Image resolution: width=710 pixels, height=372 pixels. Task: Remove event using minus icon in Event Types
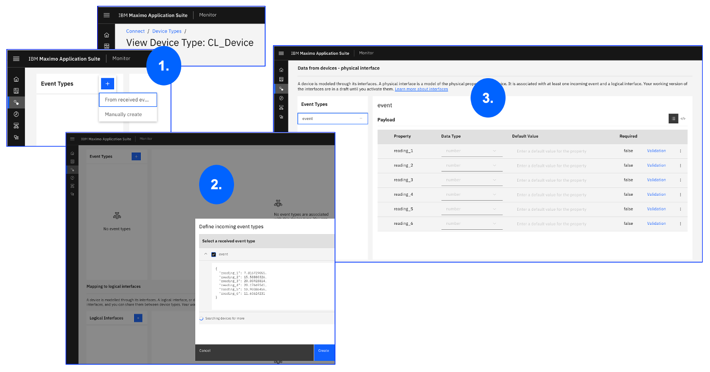coord(361,118)
